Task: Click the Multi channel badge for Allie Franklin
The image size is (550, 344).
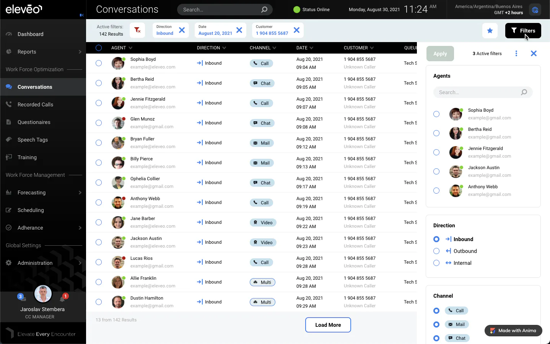Action: click(x=262, y=282)
